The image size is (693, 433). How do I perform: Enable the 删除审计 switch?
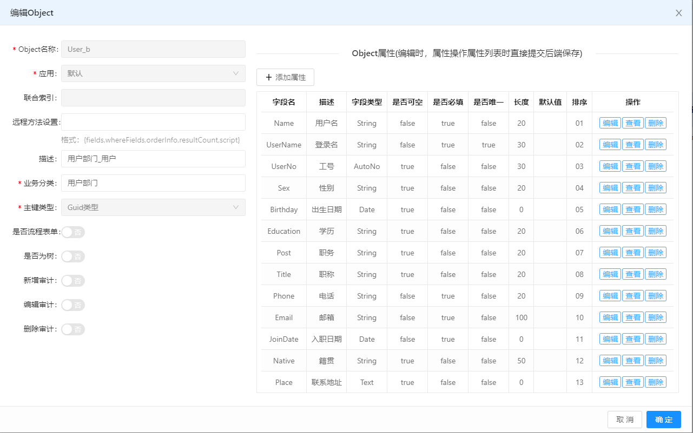tap(73, 329)
